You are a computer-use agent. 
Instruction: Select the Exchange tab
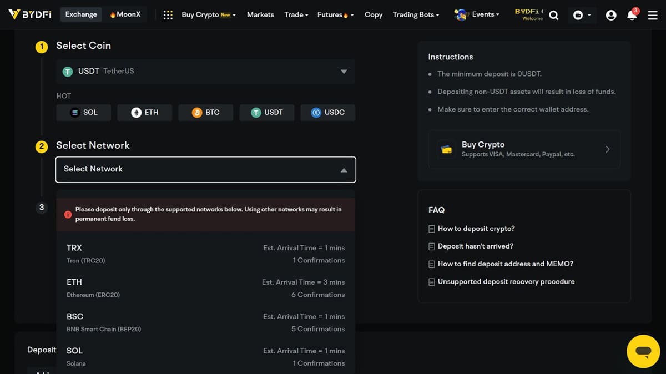[x=81, y=14]
